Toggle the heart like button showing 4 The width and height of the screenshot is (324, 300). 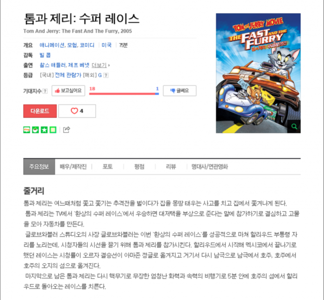point(77,111)
